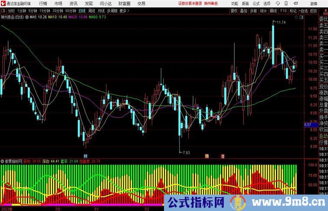328x211 pixels.
Task: Open the 行情 menu
Action: point(43,3)
